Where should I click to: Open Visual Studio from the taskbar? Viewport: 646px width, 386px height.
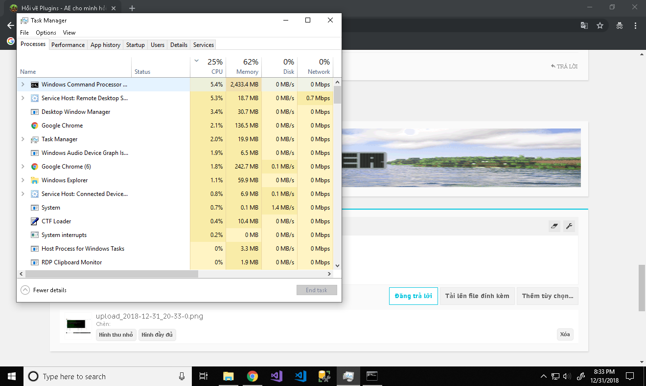277,376
